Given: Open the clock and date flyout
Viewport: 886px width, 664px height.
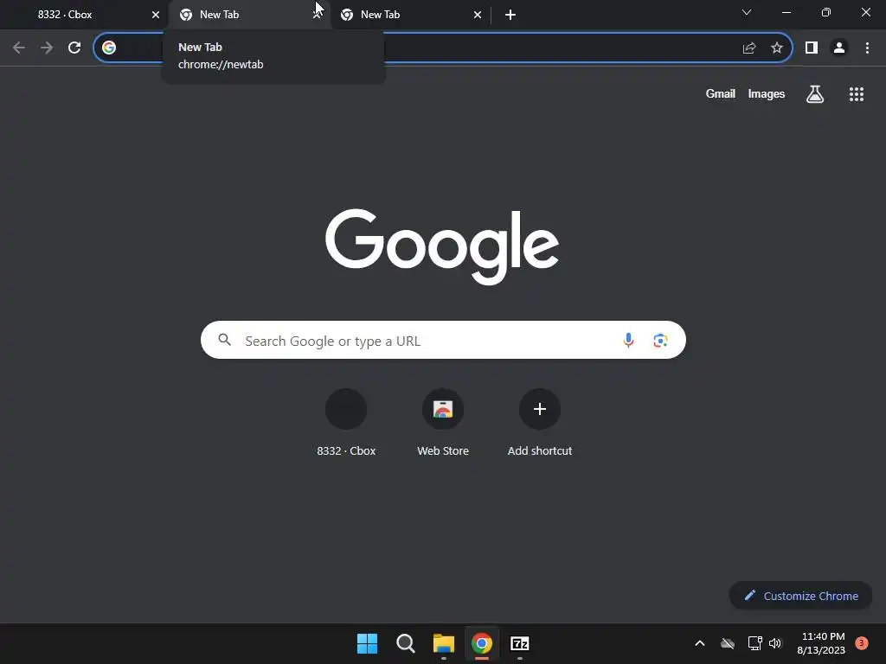Looking at the screenshot, I should (x=821, y=643).
